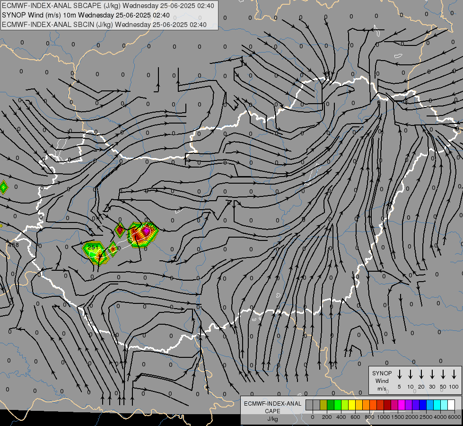Pick the dark red swatch right of 1000

[x=387, y=405]
